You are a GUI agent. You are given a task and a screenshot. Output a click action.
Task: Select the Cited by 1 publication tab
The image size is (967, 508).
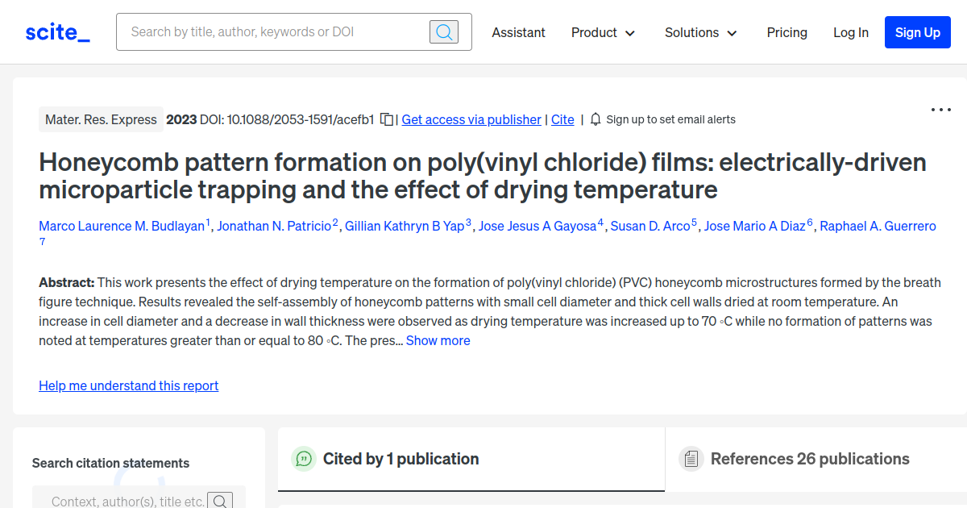click(x=401, y=459)
